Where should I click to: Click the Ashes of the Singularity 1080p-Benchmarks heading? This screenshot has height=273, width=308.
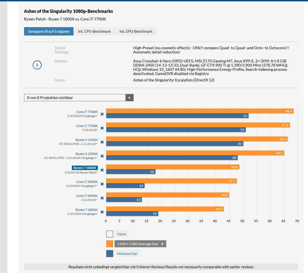pyautogui.click(x=68, y=11)
